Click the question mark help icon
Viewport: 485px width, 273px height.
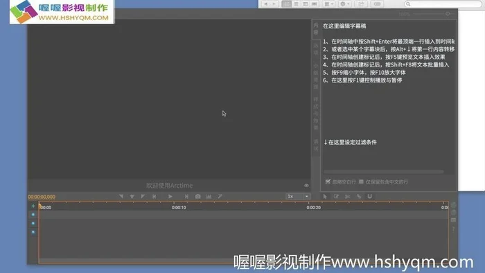pos(453,229)
